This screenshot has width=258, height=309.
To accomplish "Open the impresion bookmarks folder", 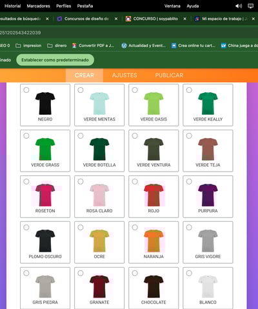I will click(28, 46).
